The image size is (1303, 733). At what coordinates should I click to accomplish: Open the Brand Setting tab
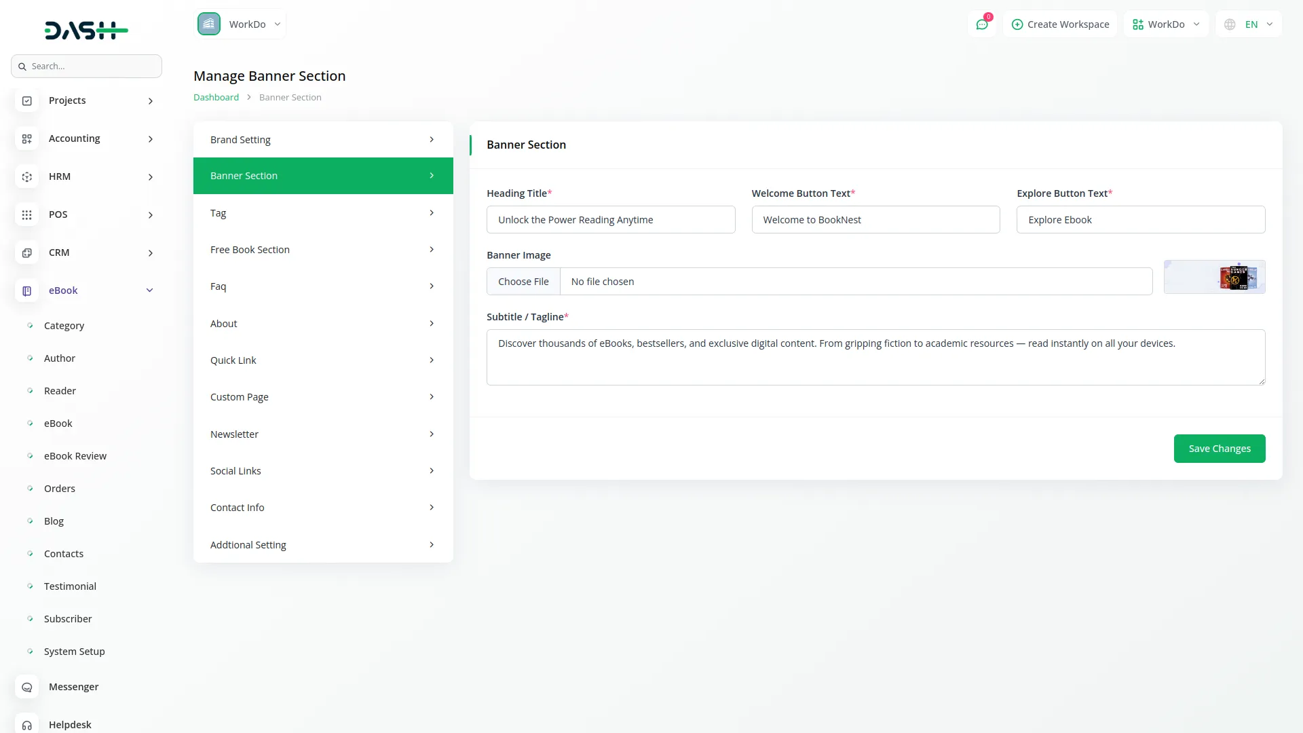pyautogui.click(x=323, y=140)
